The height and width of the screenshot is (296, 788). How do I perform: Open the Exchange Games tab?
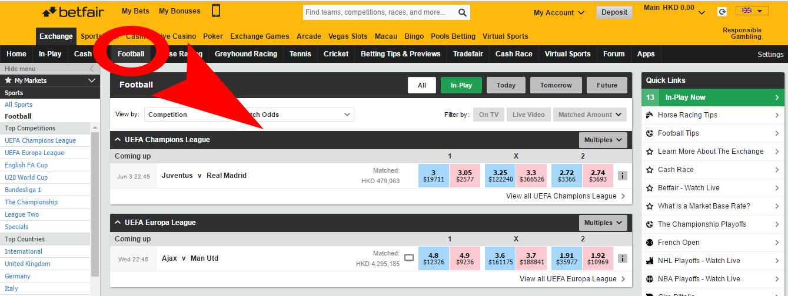click(x=260, y=36)
